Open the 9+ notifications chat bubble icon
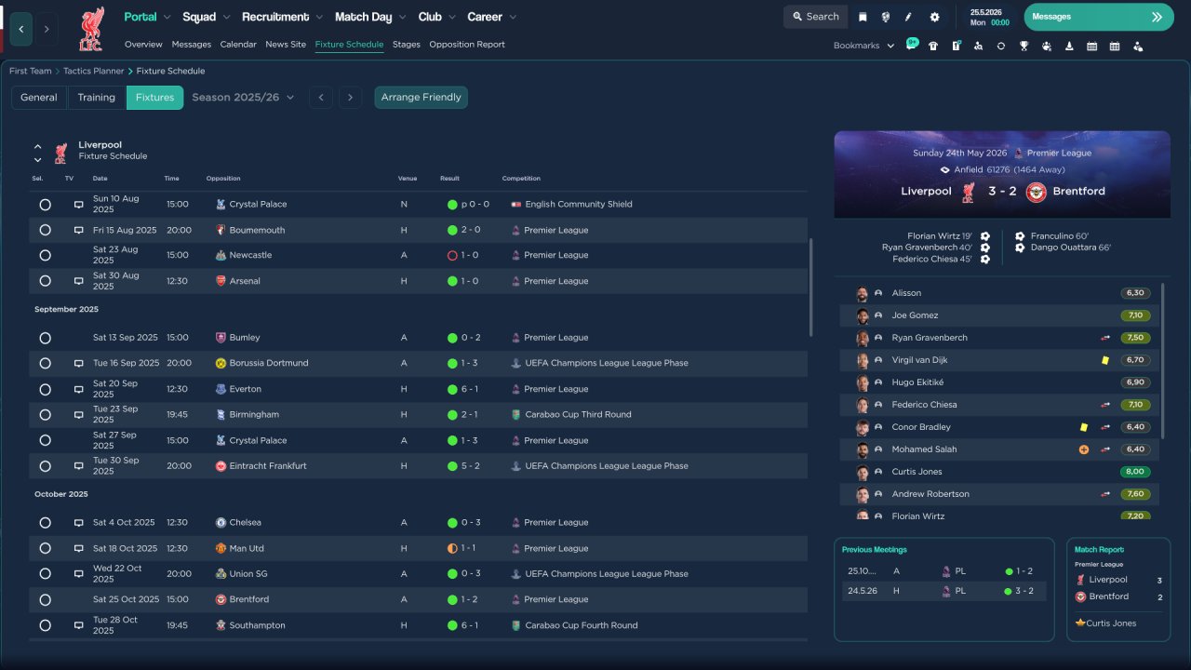Image resolution: width=1191 pixels, height=670 pixels. coord(911,45)
